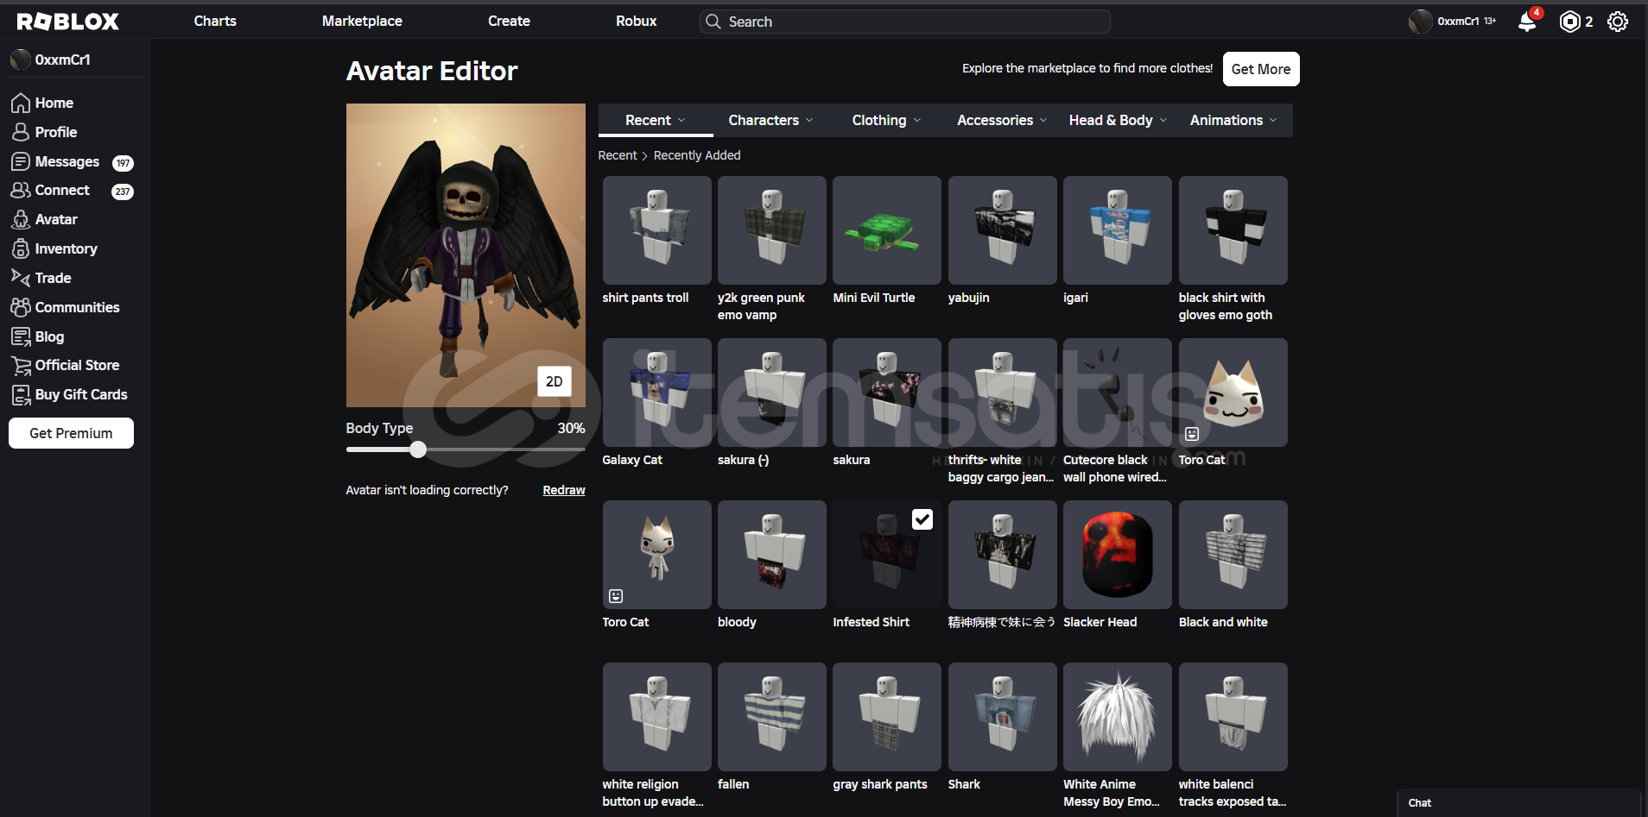This screenshot has height=817, width=1648.
Task: Go to Trade in the sidebar
Action: click(53, 278)
